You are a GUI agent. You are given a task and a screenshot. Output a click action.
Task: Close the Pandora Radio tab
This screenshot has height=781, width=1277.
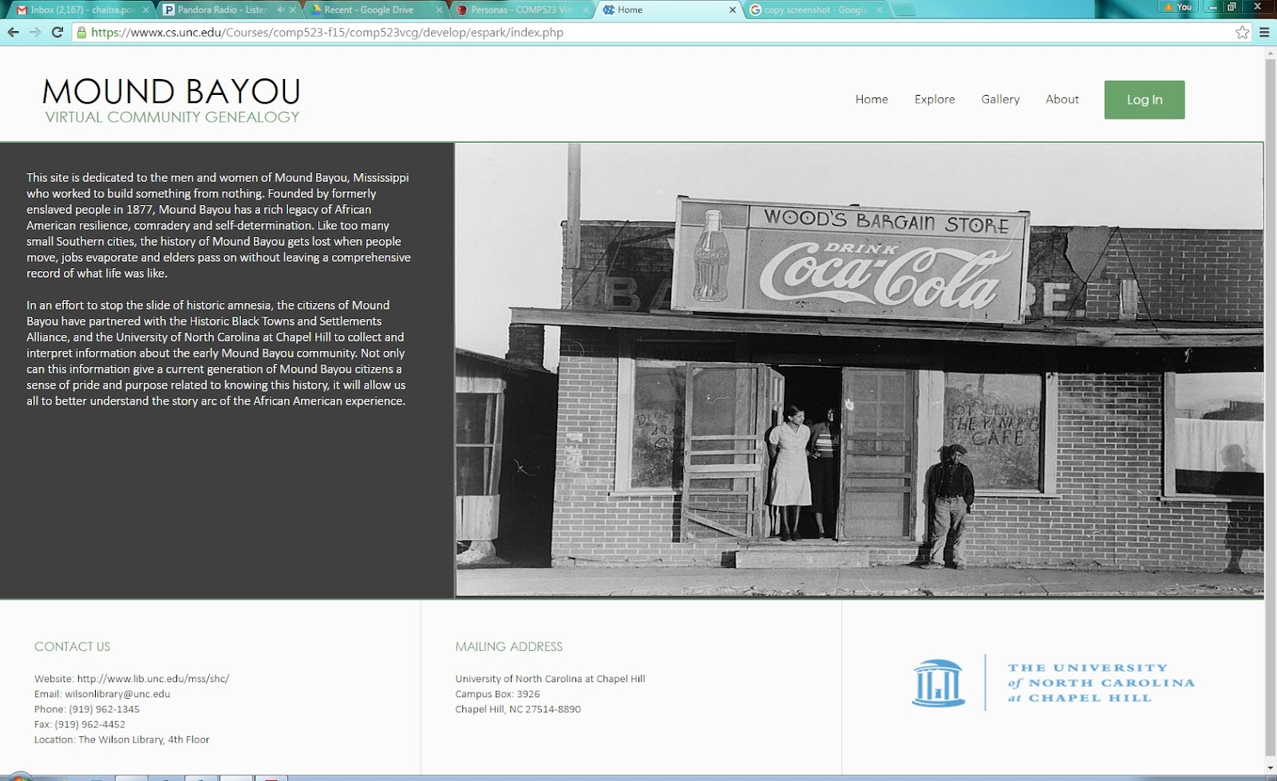click(293, 10)
